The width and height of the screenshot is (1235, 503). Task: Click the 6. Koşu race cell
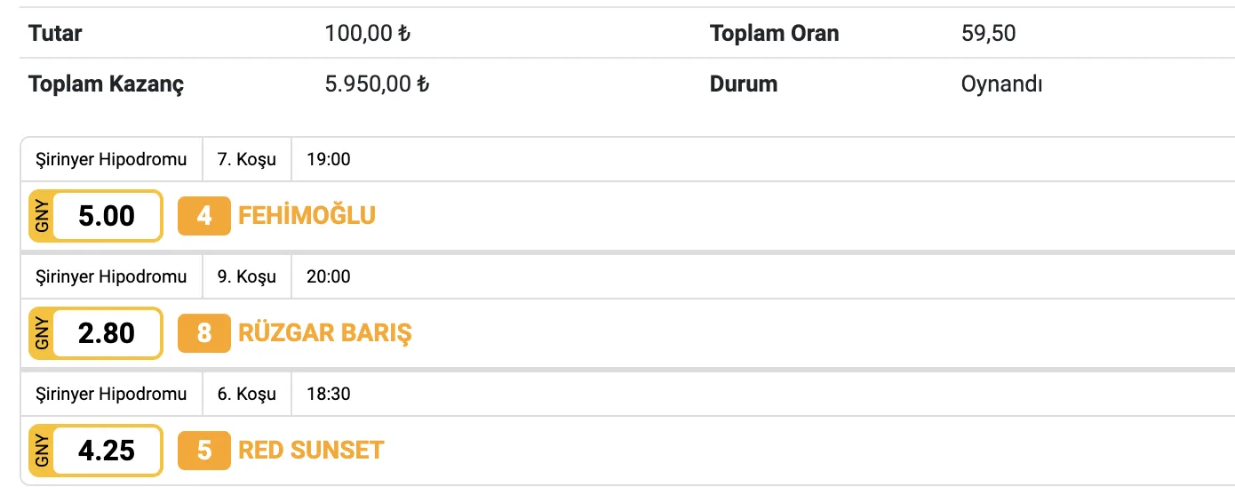coord(246,394)
